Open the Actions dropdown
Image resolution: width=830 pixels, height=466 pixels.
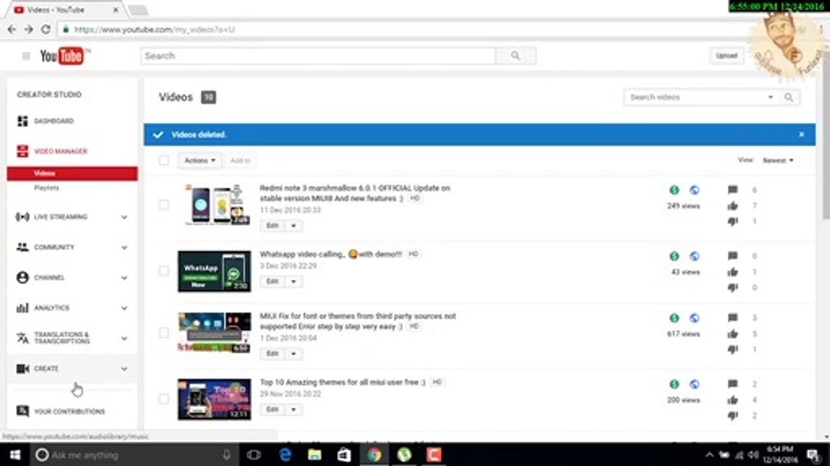point(200,161)
